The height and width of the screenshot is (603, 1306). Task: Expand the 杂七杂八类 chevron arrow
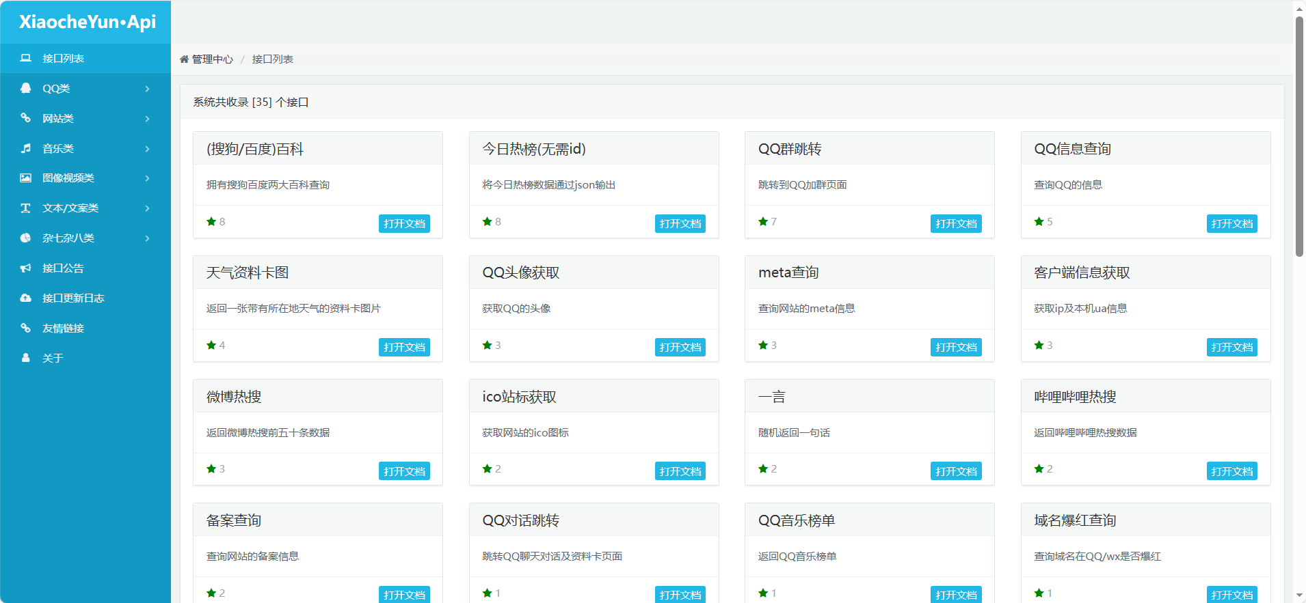click(147, 238)
